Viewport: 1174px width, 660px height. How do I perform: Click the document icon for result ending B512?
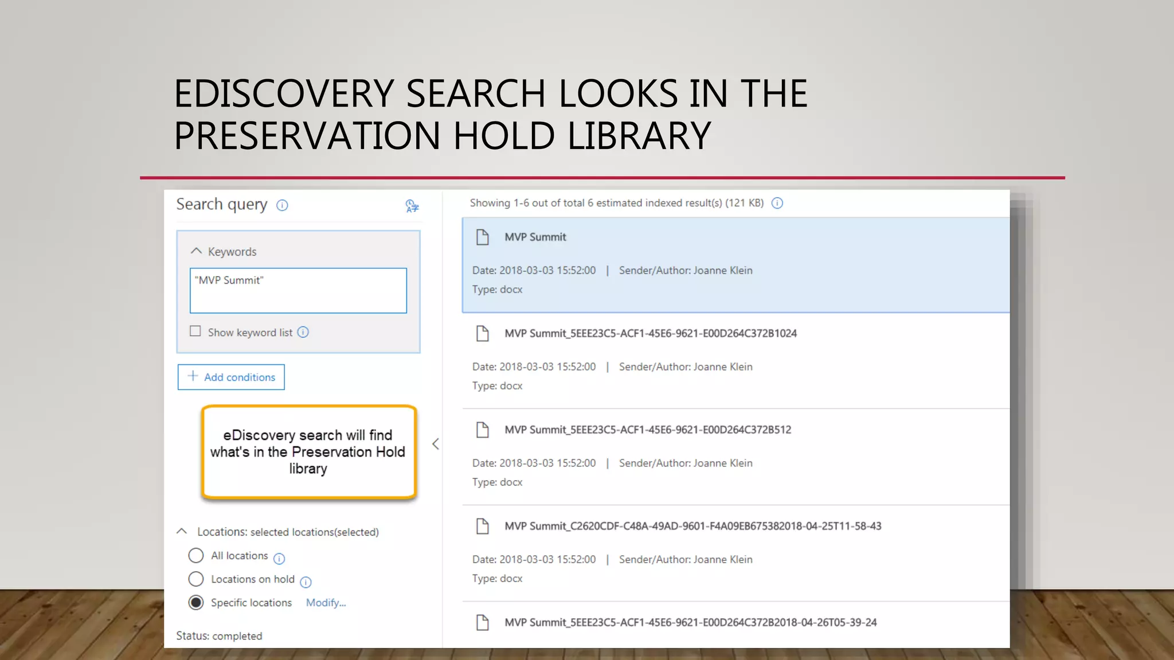pyautogui.click(x=483, y=429)
